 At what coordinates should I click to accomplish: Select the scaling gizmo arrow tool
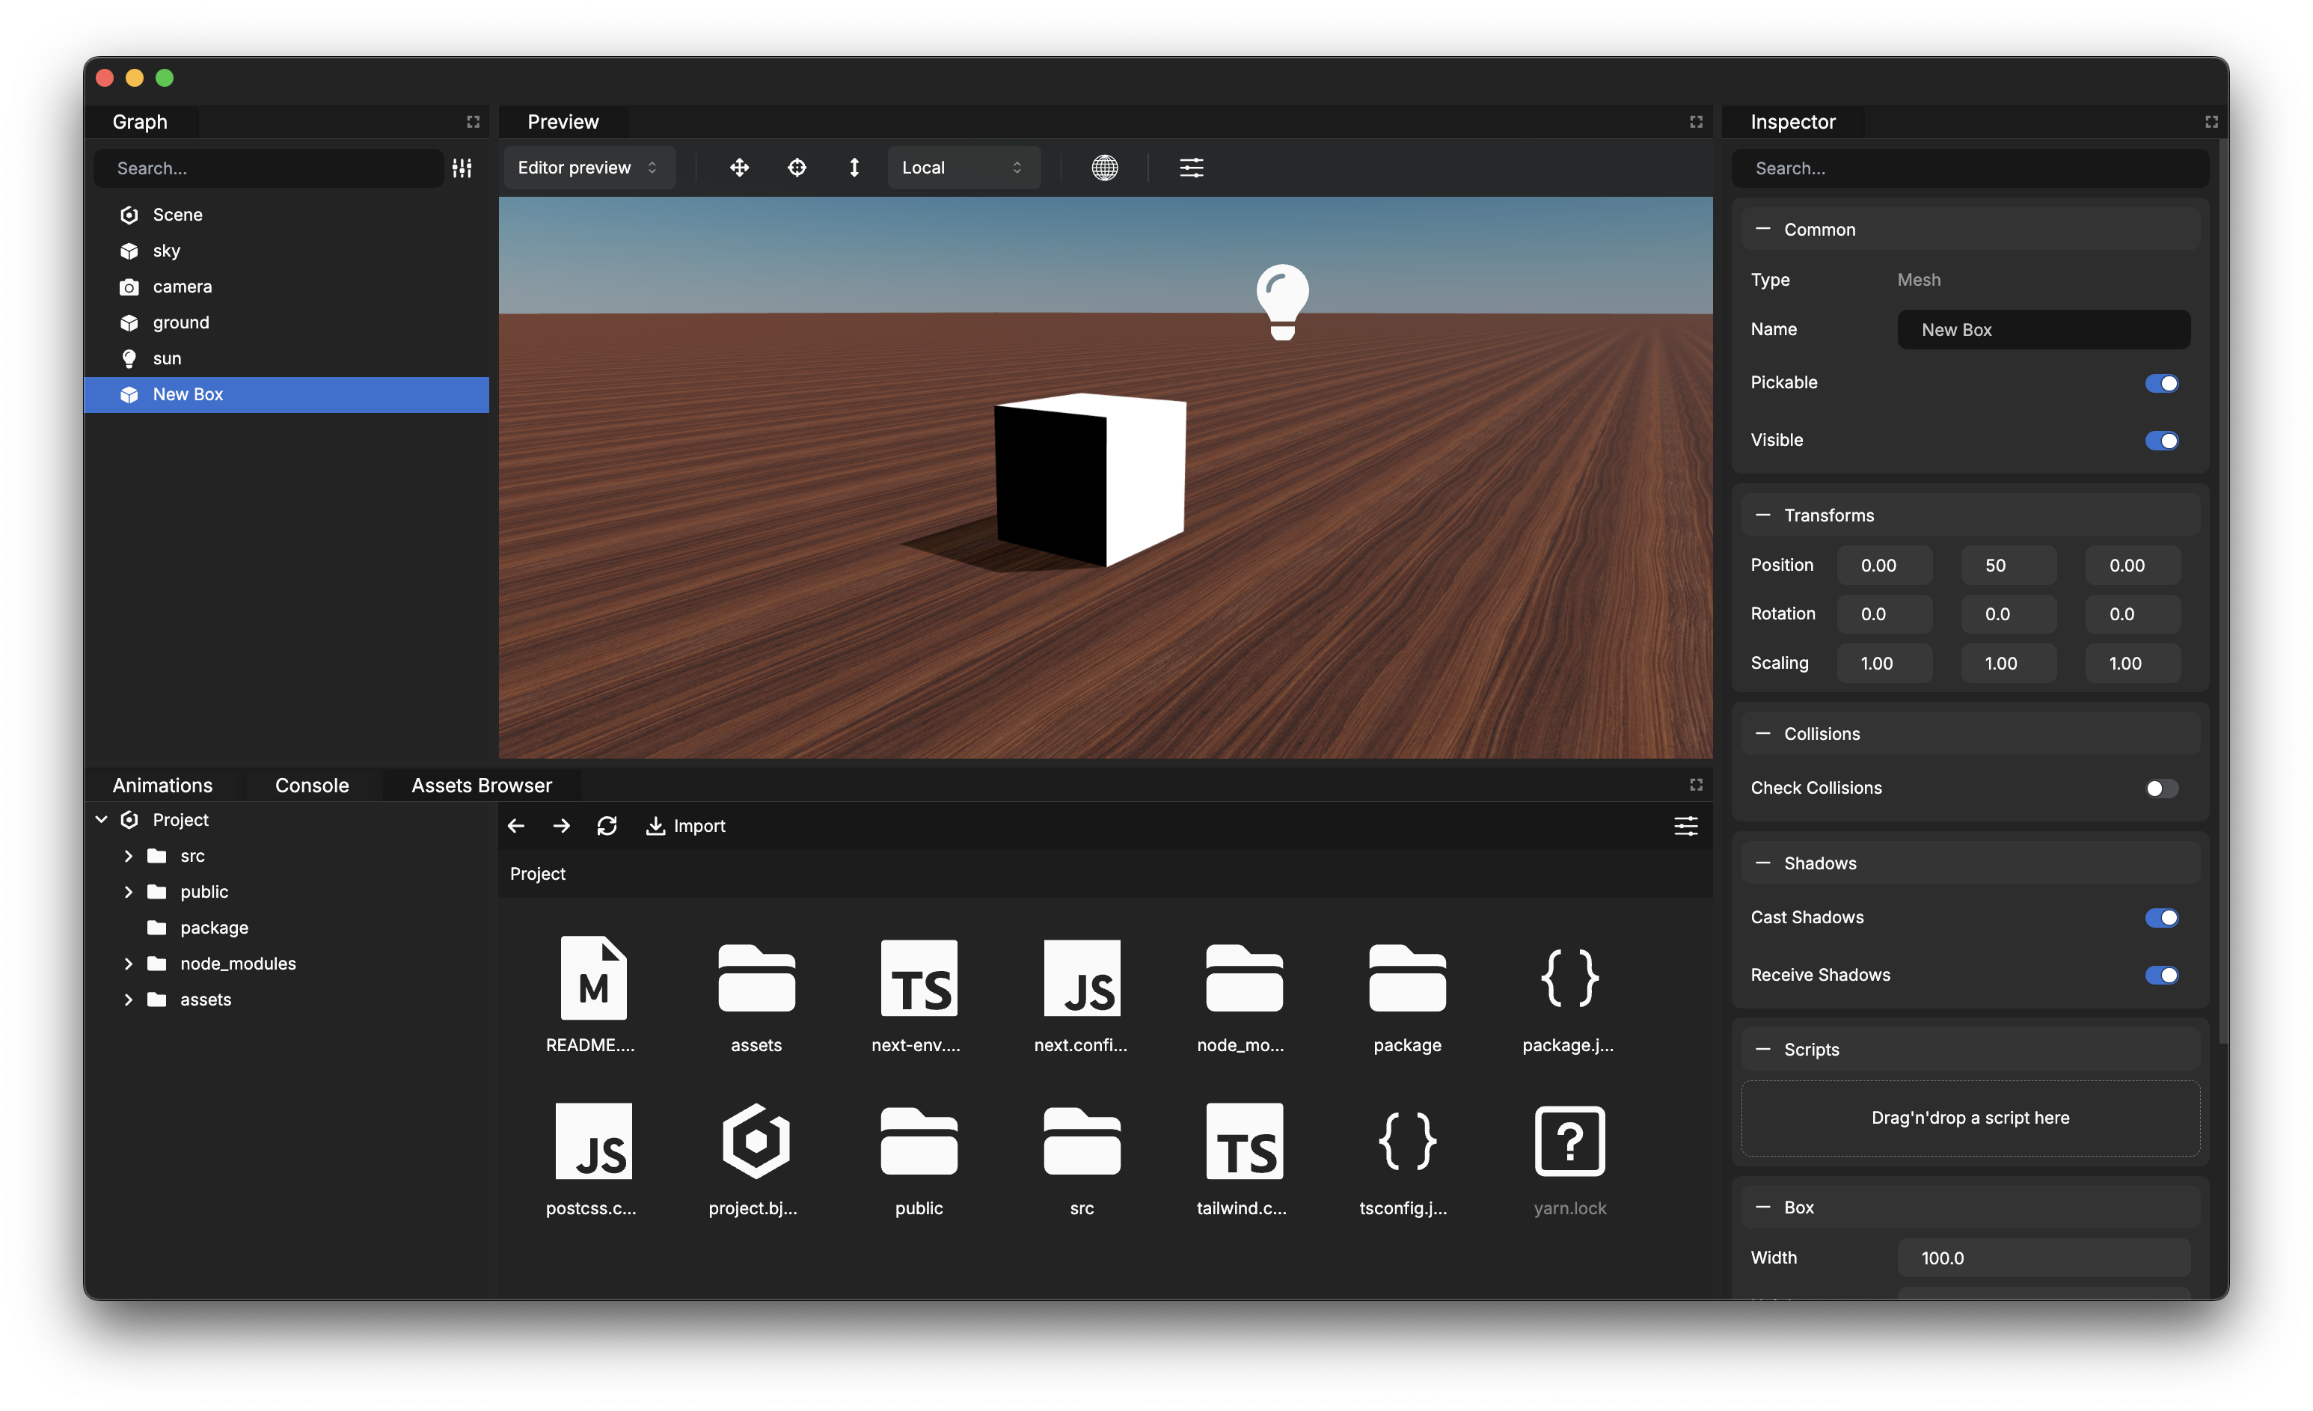(854, 168)
